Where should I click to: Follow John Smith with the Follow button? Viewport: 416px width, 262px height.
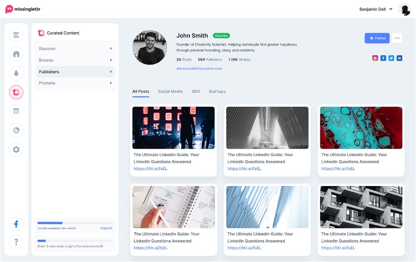[x=377, y=38]
